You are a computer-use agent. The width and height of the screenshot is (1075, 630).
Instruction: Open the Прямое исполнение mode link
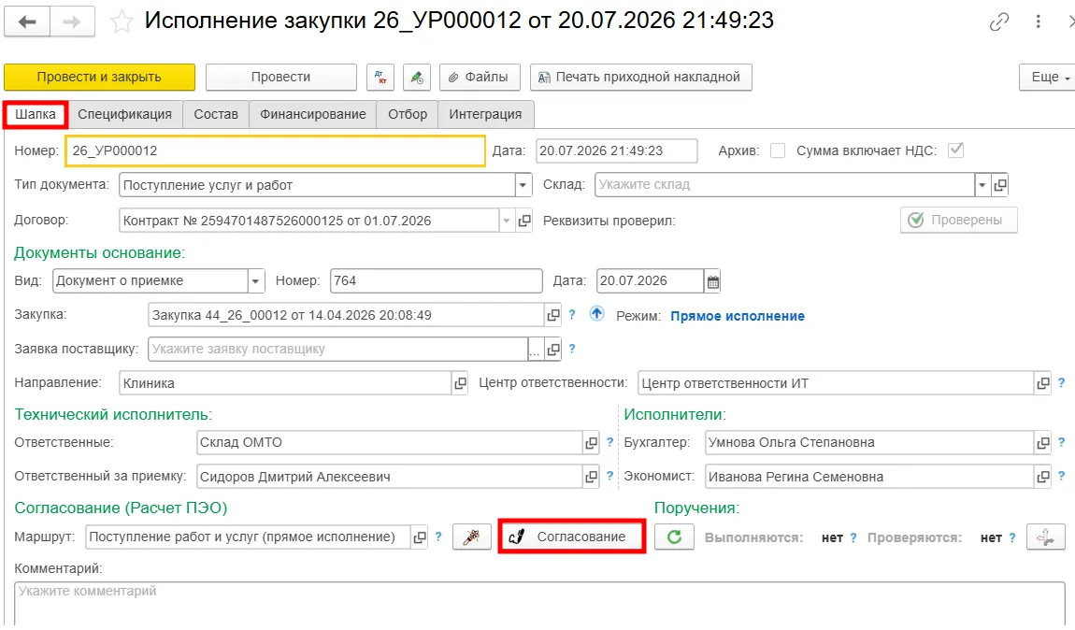pos(738,316)
